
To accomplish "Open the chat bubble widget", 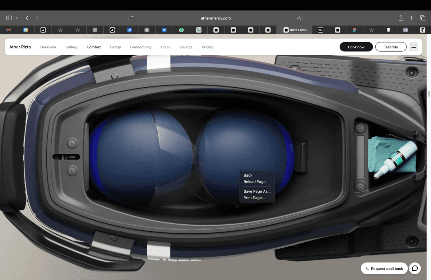I will coord(414,269).
